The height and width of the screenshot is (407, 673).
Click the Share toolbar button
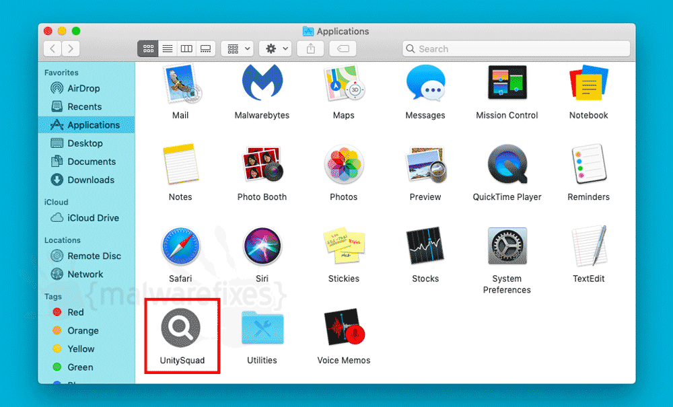click(311, 49)
